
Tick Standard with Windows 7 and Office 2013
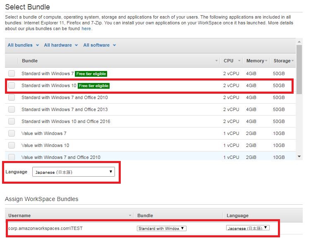point(12,109)
